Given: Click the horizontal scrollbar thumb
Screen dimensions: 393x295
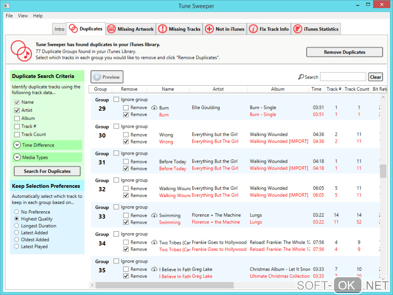Looking at the screenshot, I should [x=165, y=285].
